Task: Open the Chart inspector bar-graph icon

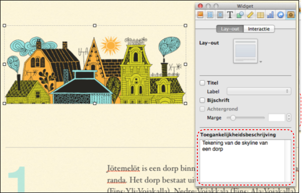Action: (270, 15)
